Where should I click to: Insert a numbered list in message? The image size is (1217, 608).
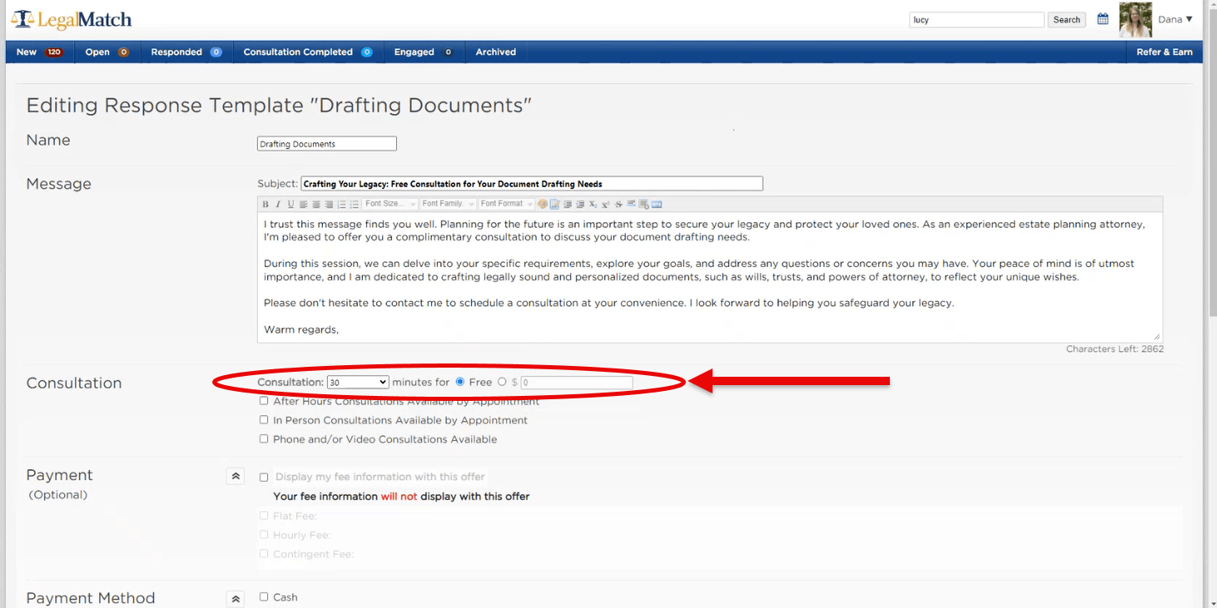pyautogui.click(x=341, y=205)
